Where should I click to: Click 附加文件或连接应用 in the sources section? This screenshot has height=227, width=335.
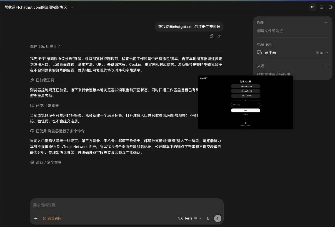pyautogui.click(x=273, y=74)
